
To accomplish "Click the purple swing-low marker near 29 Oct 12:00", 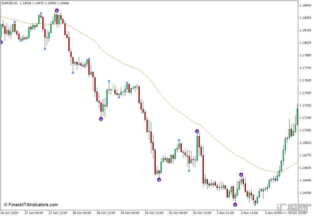I will pos(159,180).
